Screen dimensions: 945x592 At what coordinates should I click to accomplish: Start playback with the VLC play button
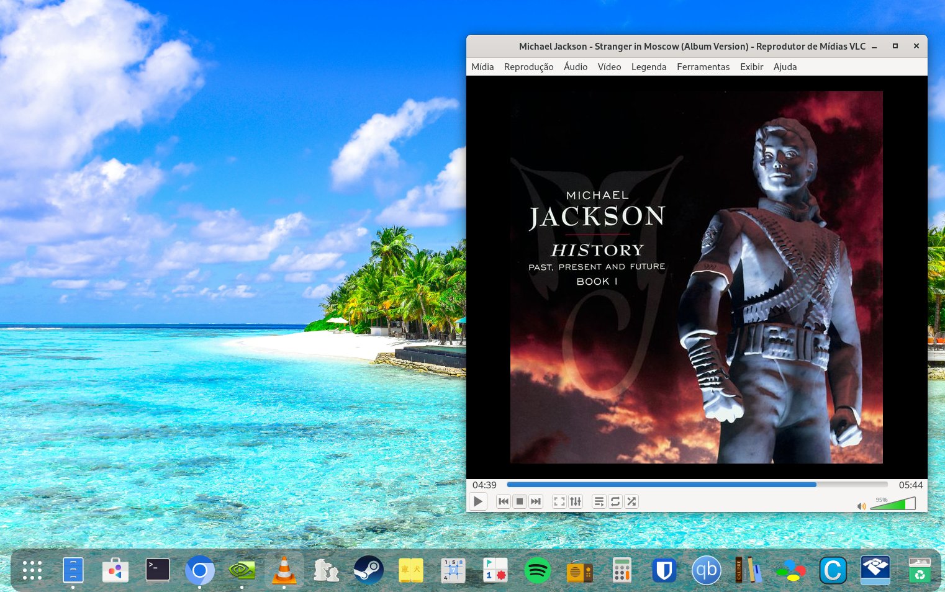click(x=478, y=501)
